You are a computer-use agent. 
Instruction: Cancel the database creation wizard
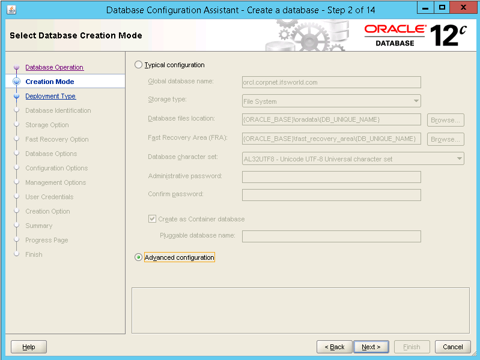pos(452,347)
